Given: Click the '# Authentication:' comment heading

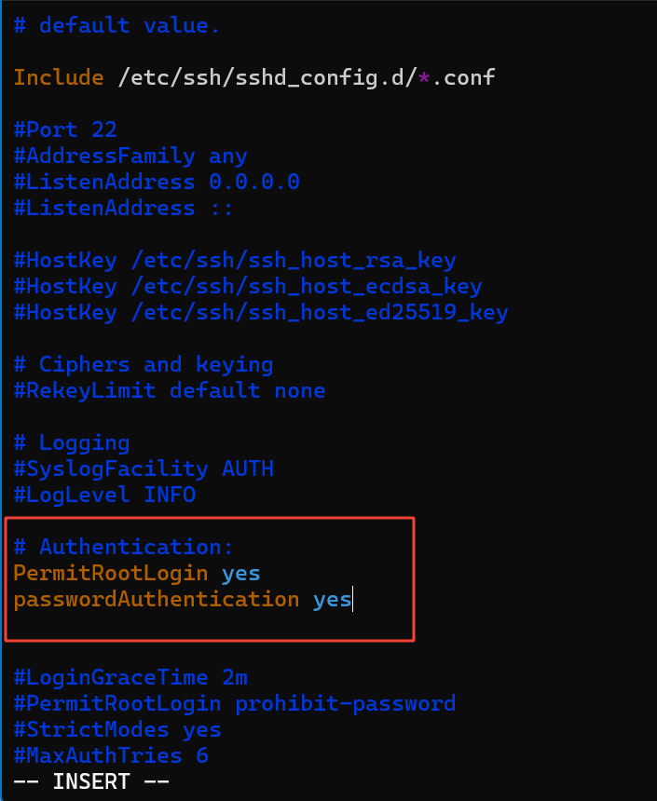Looking at the screenshot, I should pyautogui.click(x=123, y=547).
